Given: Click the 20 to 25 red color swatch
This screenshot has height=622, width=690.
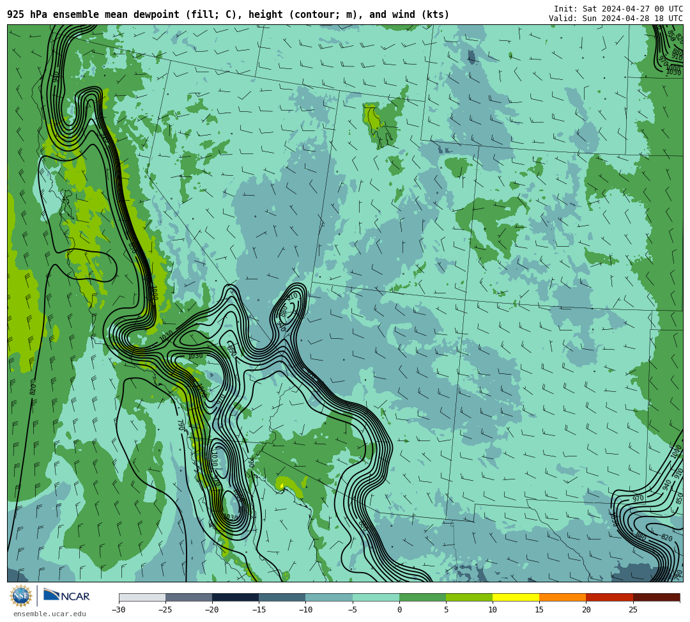Looking at the screenshot, I should [x=609, y=597].
